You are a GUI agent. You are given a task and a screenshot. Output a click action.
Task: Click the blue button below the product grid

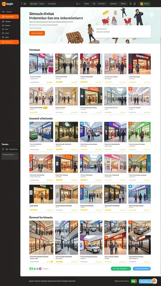click(142, 268)
